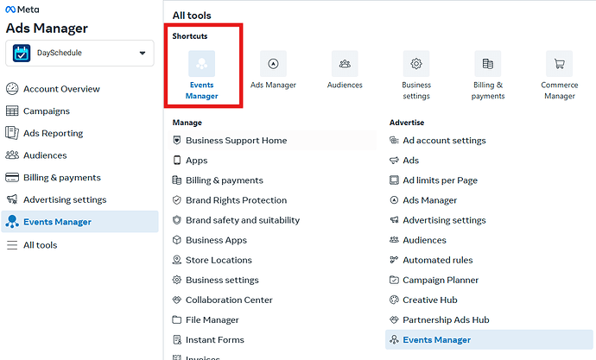This screenshot has width=596, height=360.
Task: Click the Campaigns table icon in the sidebar
Action: 12,111
